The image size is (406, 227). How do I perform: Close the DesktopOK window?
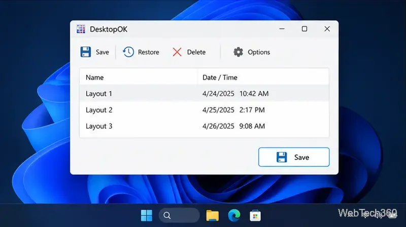[x=327, y=29]
